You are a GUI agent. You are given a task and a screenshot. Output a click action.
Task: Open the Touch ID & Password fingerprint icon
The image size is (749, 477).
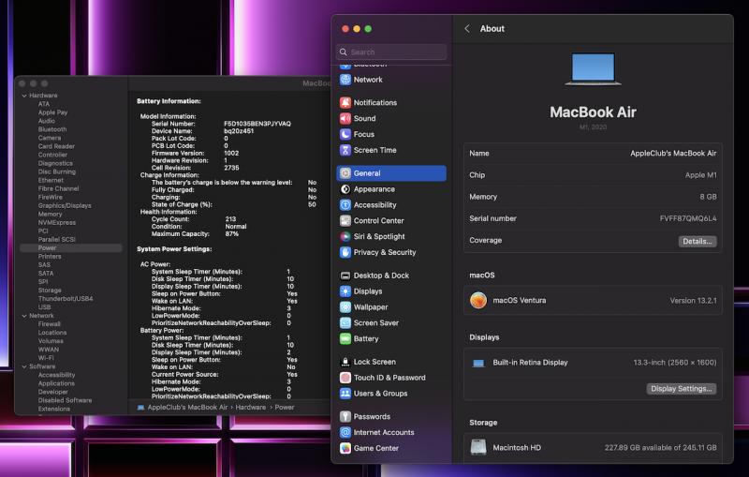point(345,378)
